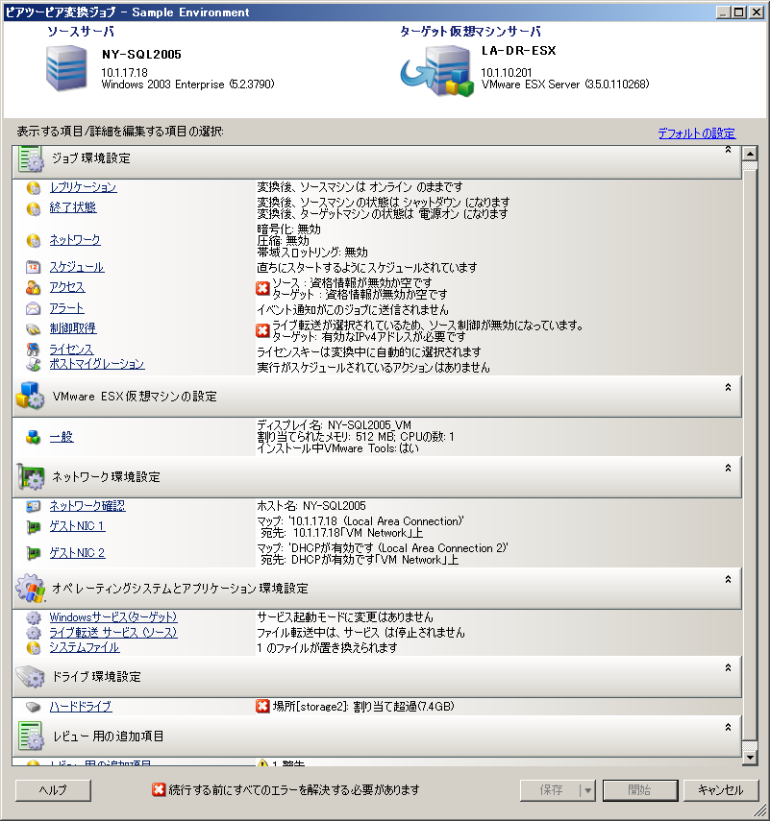Collapse the VMware ESX仮想マシンの設定 section

(x=728, y=388)
